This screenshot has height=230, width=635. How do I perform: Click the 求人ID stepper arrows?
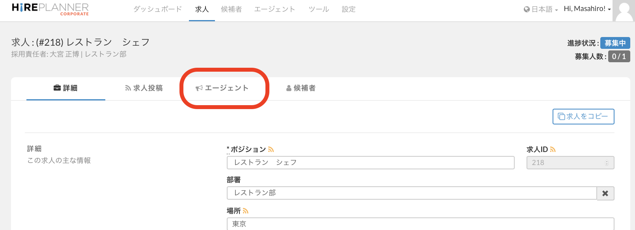point(607,163)
